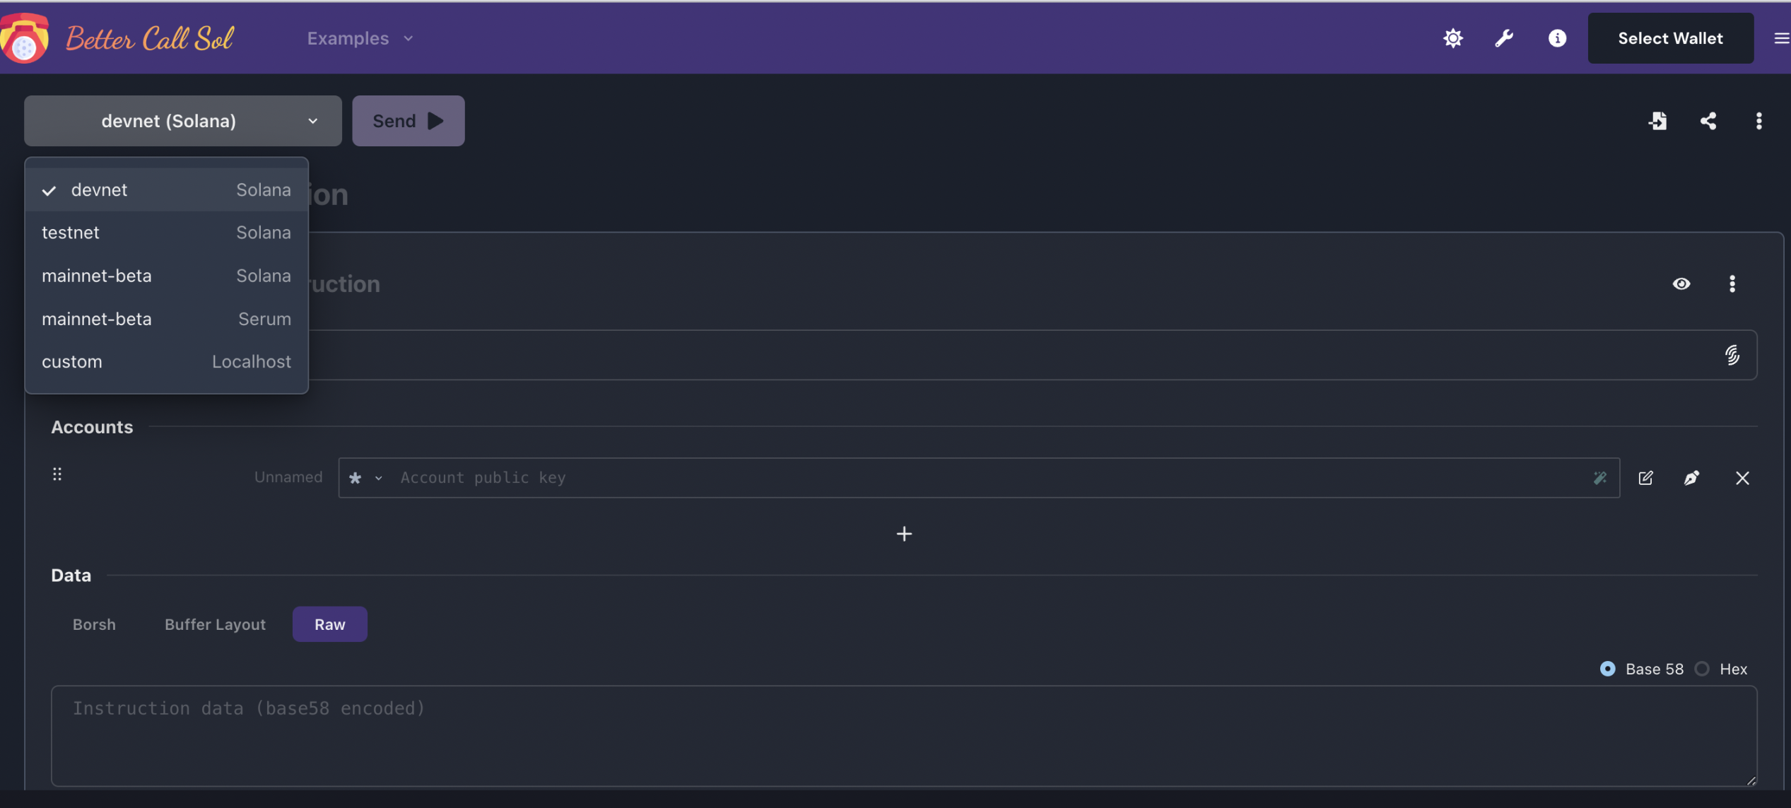Open the wrench settings icon
The image size is (1791, 808).
[x=1504, y=38]
